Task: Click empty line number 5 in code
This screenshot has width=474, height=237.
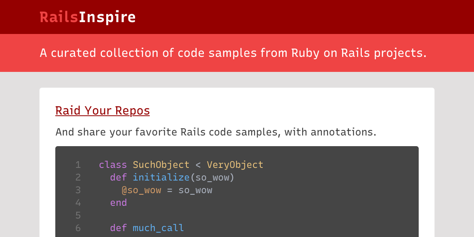Action: (x=78, y=215)
